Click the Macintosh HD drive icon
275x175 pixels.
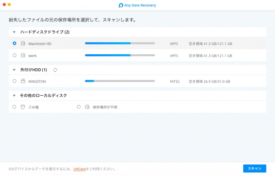tap(23, 43)
